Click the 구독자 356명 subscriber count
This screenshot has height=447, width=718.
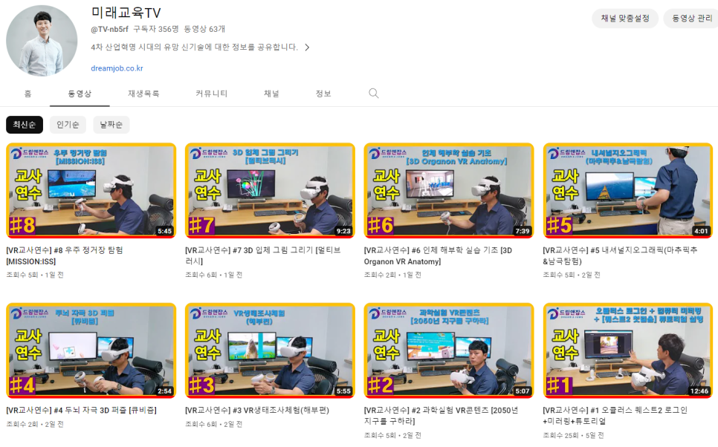[155, 29]
